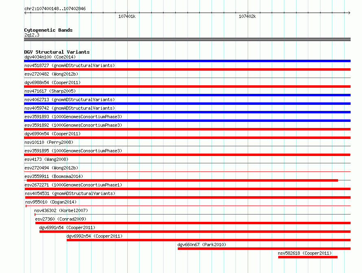Click esv3591893 (1000GenomesConsortiumPhase3) label
The width and height of the screenshot is (362, 273).
tap(73, 117)
